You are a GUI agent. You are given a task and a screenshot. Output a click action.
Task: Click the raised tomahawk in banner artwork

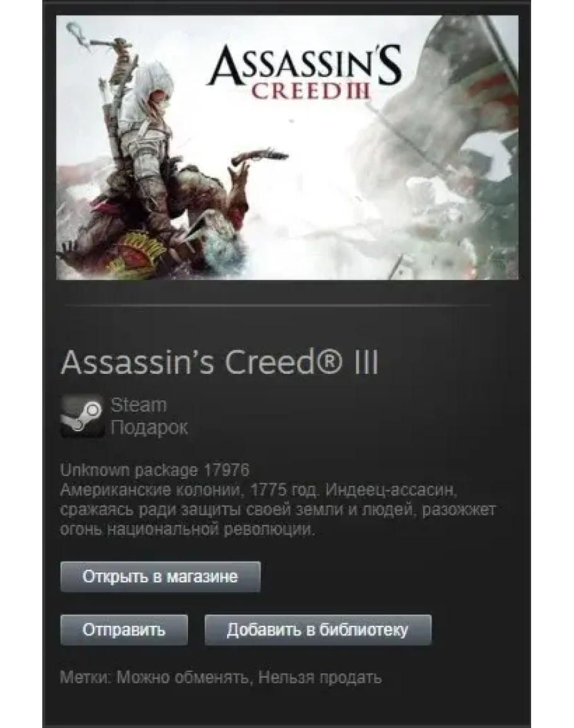pos(100,42)
